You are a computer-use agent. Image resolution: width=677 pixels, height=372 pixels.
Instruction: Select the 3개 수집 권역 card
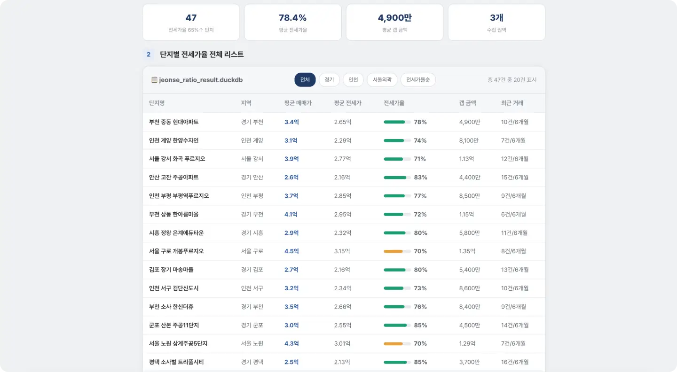click(x=496, y=23)
